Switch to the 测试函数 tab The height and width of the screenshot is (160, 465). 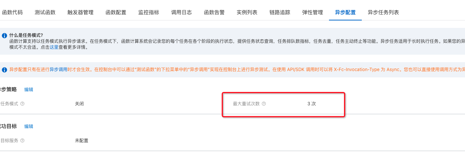[45, 12]
